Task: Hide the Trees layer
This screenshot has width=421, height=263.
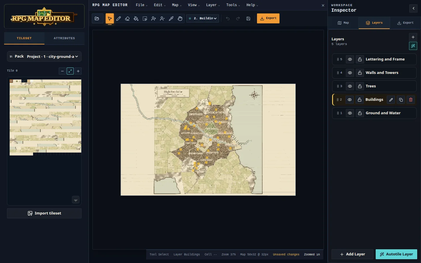Action: click(x=350, y=86)
